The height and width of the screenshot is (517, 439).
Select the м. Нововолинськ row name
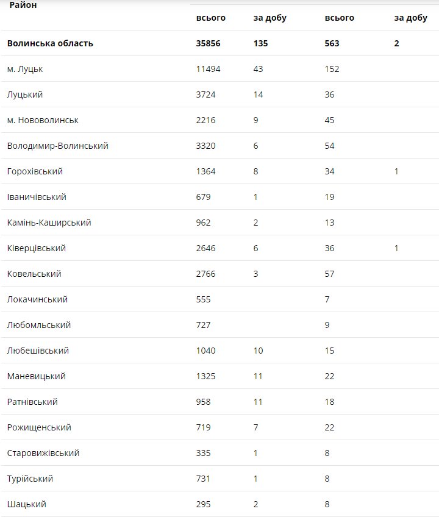point(43,120)
